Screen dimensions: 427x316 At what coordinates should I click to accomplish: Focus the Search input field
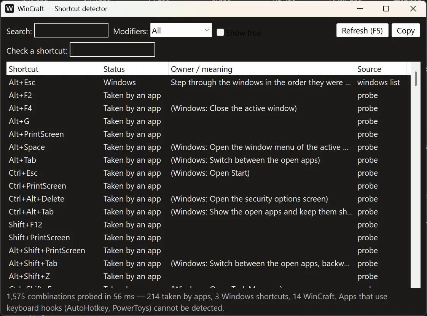pos(71,30)
